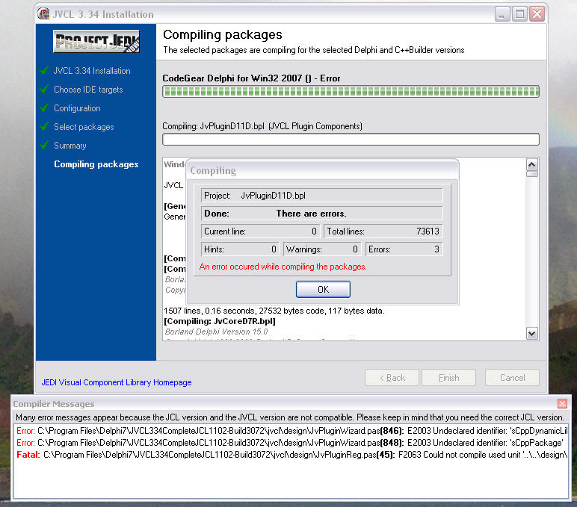
Task: Select checkmark next to Choose IDE targets
Action: point(44,90)
